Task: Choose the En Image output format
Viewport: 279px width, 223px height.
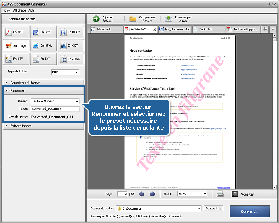Action: point(16,45)
